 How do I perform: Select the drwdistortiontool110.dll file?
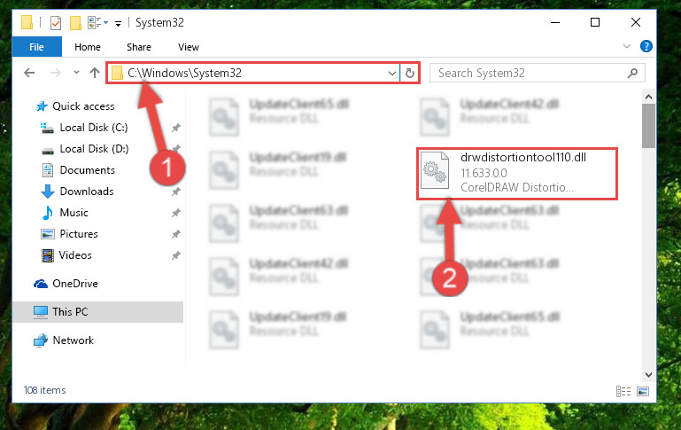click(517, 174)
